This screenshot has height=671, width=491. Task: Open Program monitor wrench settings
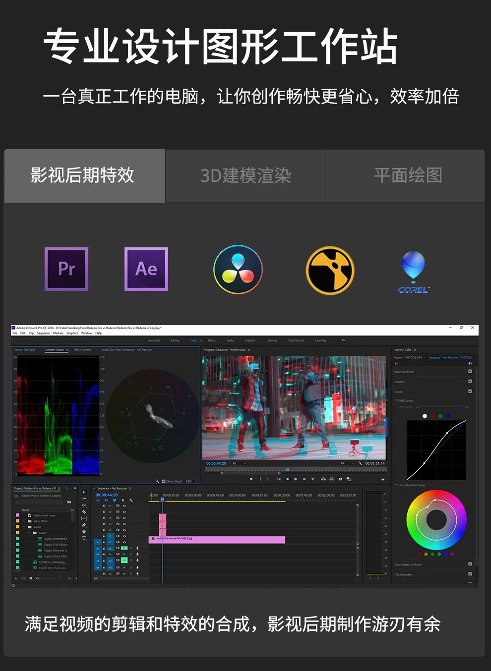[x=360, y=463]
